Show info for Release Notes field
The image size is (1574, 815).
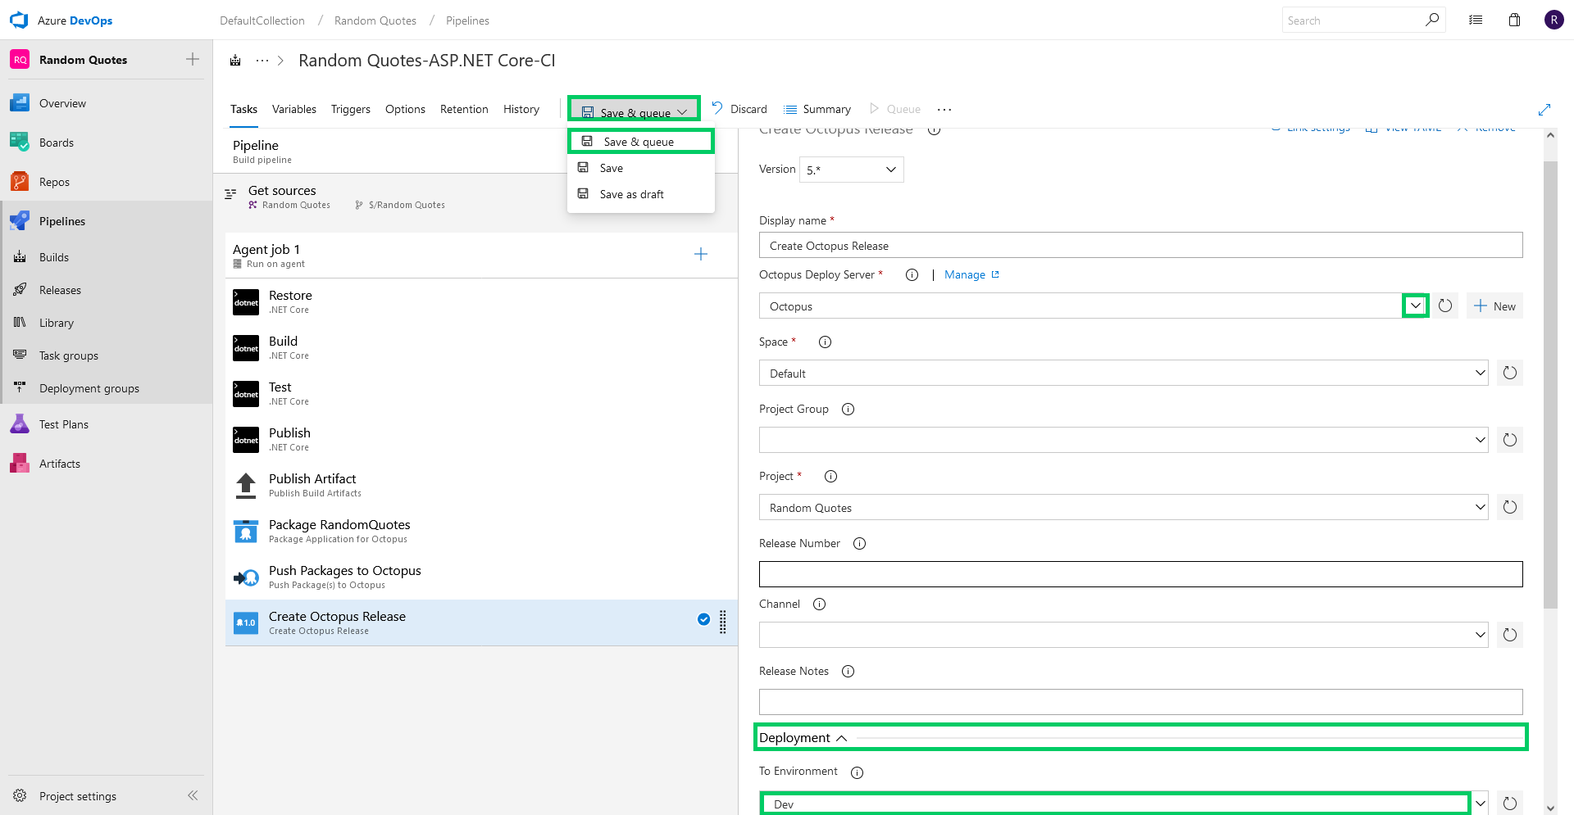coord(848,672)
